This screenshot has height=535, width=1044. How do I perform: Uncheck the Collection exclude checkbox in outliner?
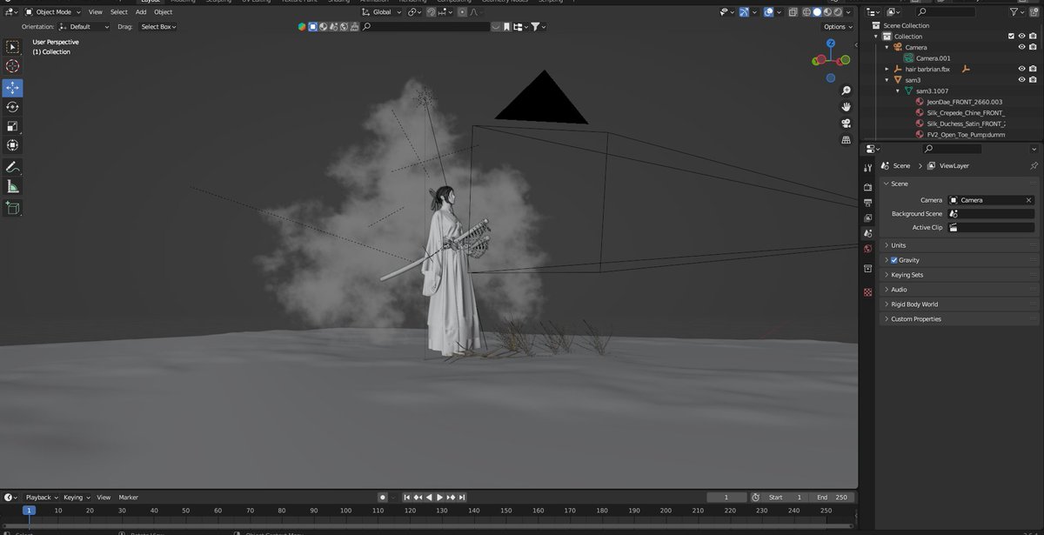click(1011, 37)
